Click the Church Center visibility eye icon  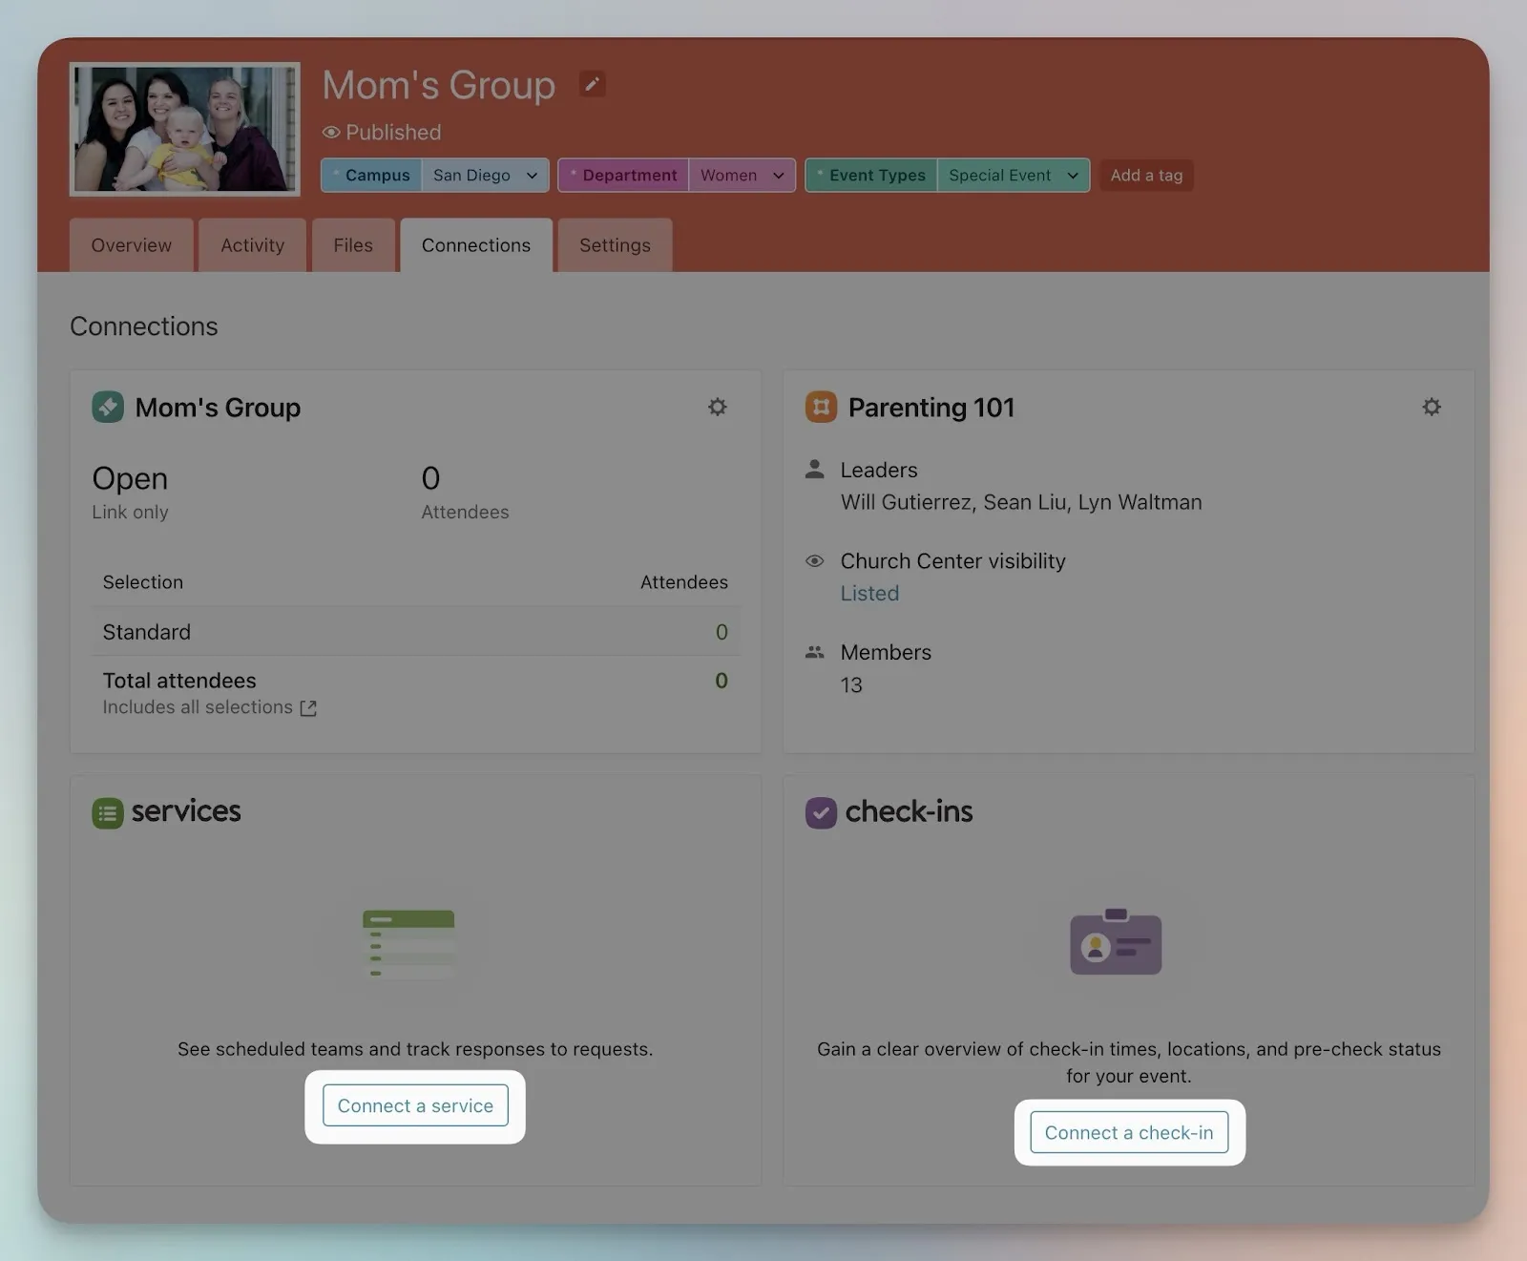tap(814, 561)
